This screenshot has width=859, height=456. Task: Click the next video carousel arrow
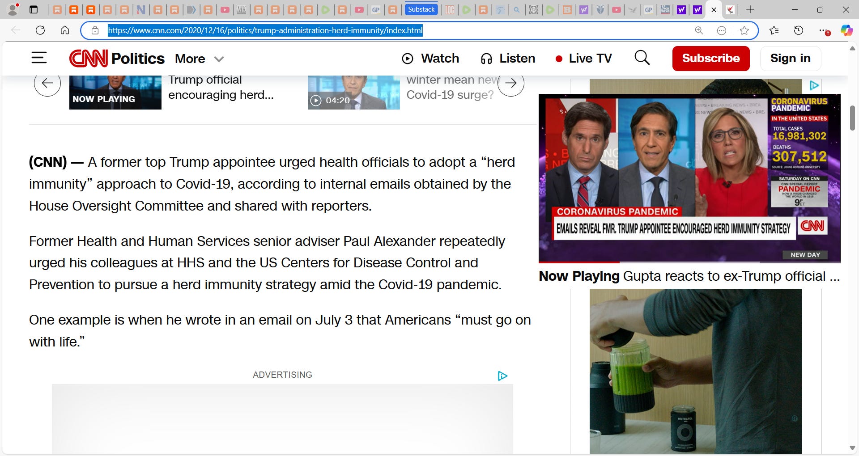[511, 83]
